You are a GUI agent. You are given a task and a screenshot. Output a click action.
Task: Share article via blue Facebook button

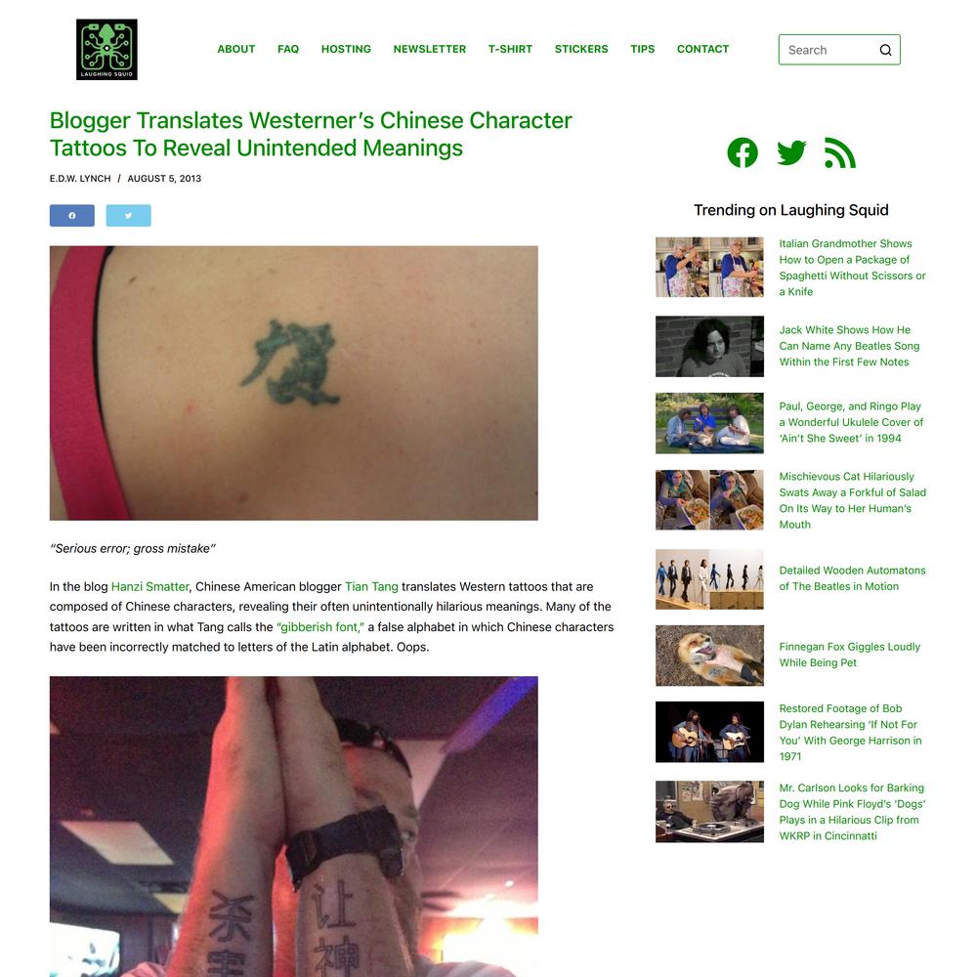(x=72, y=216)
